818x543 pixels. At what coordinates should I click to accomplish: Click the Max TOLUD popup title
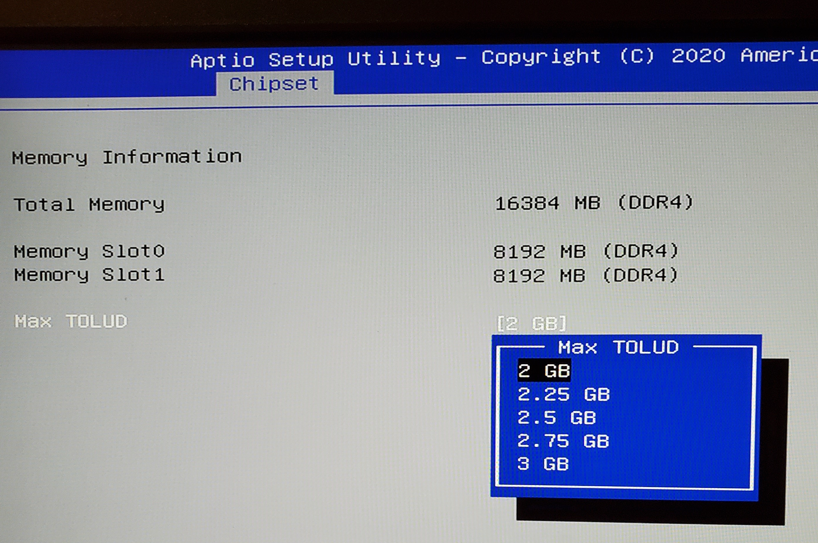618,347
